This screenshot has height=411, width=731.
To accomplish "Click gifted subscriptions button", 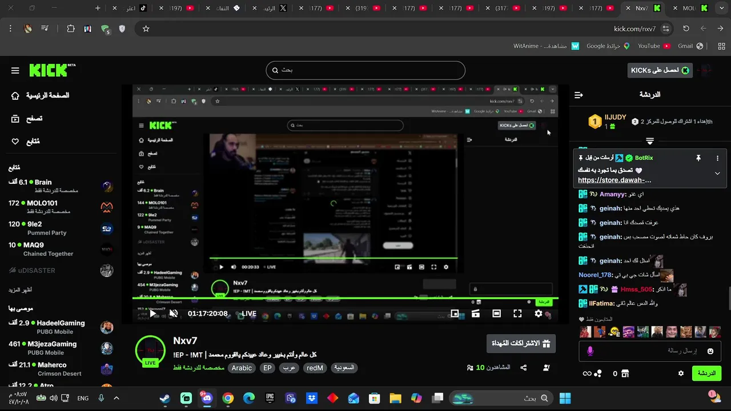I will (x=521, y=344).
